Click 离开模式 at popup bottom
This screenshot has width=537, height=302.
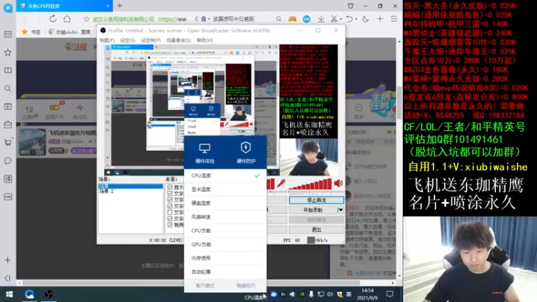tap(205, 286)
